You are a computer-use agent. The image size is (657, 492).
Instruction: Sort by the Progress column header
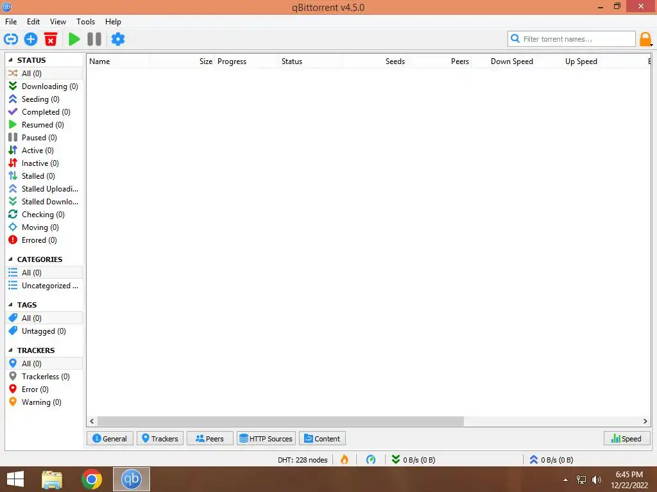[246, 61]
